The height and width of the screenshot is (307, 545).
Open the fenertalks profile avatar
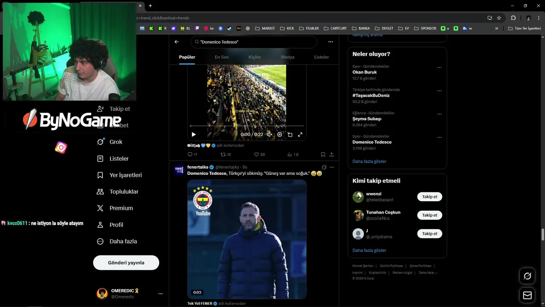click(179, 170)
